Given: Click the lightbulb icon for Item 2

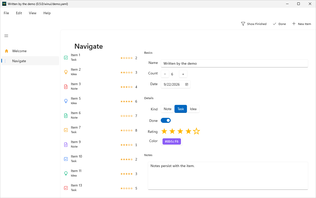Looking at the screenshot, I should pos(66,72).
